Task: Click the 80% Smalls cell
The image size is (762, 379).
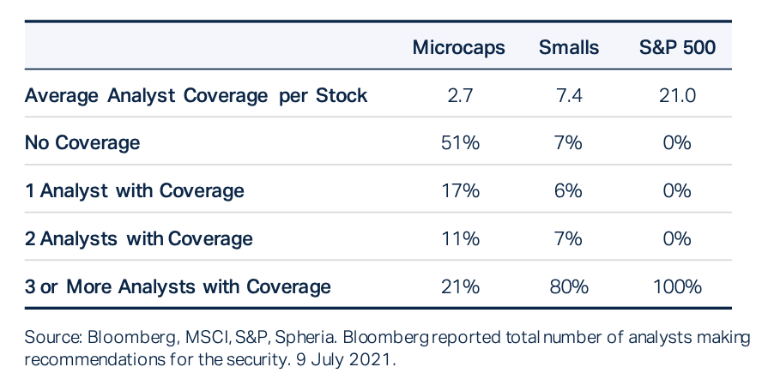Action: pos(569,286)
